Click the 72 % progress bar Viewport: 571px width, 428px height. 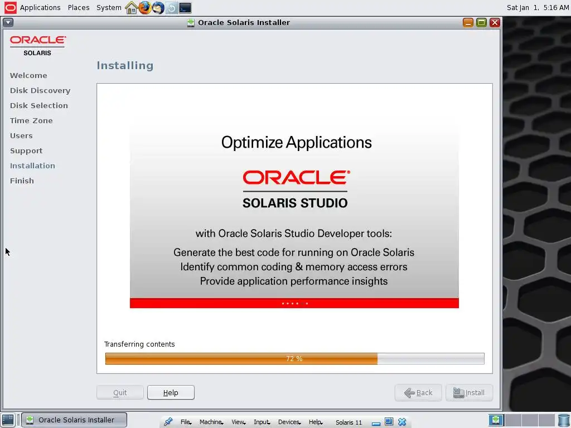click(294, 358)
